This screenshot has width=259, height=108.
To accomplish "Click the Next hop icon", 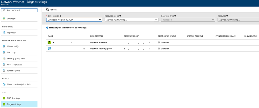I will (x=4, y=52).
